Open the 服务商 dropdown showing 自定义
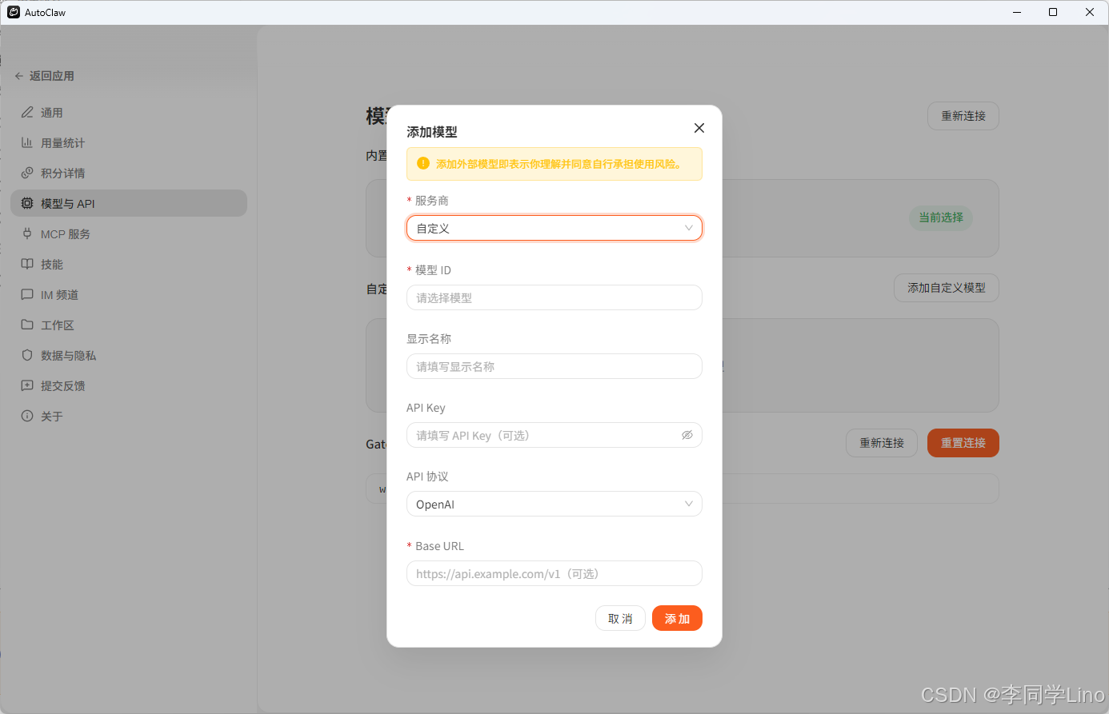The image size is (1109, 714). 554,228
